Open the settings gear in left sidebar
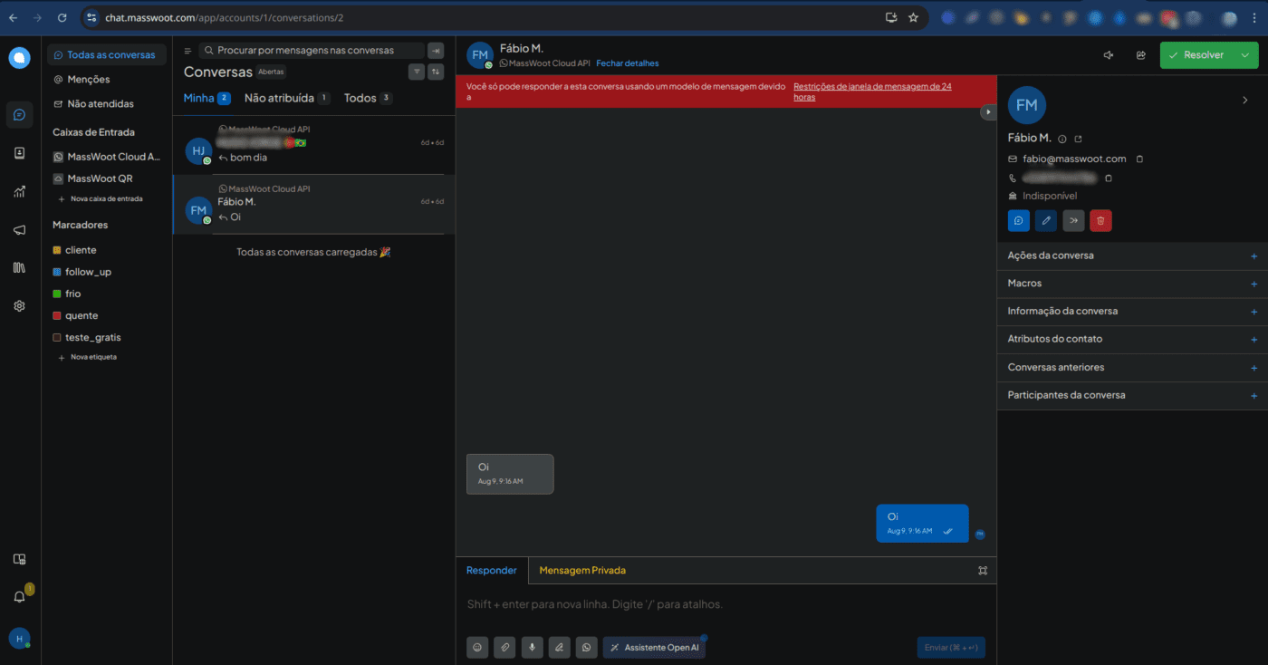 coord(19,306)
